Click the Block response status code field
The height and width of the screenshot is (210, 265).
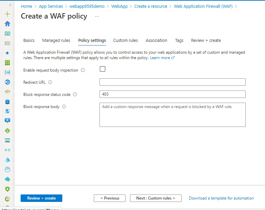click(172, 94)
